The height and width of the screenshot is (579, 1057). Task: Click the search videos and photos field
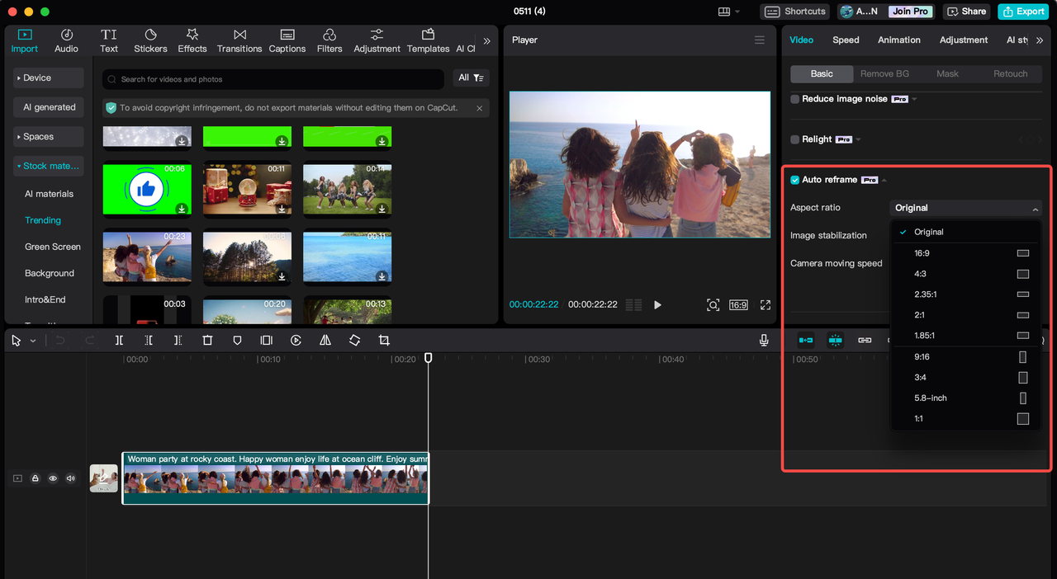pos(273,79)
